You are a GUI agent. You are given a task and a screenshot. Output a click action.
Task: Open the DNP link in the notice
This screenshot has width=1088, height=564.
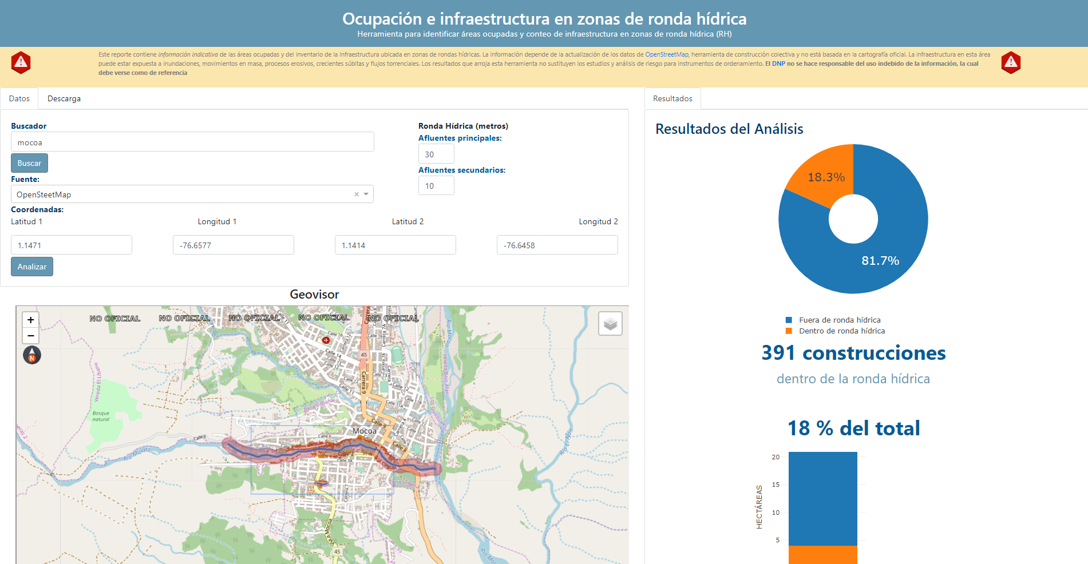(778, 63)
